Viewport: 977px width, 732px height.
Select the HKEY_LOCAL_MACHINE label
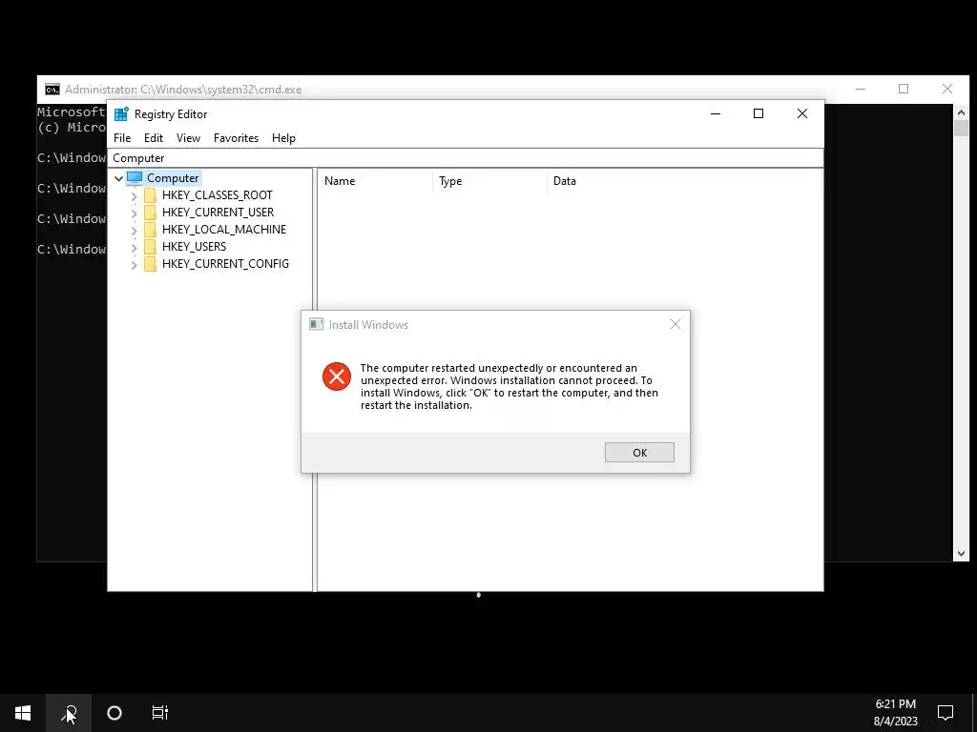coord(223,229)
